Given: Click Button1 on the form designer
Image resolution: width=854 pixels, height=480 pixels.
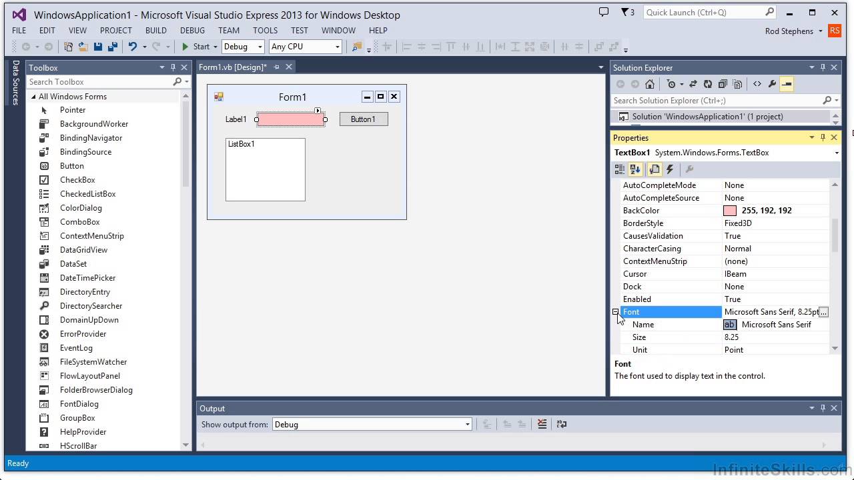Looking at the screenshot, I should point(364,119).
